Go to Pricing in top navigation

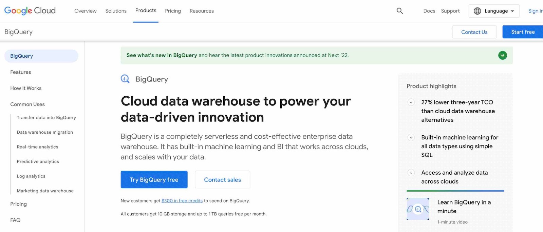coord(173,11)
